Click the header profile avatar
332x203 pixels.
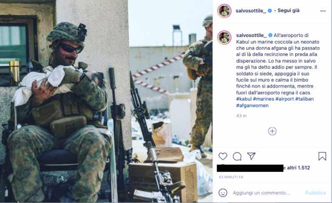224,11
